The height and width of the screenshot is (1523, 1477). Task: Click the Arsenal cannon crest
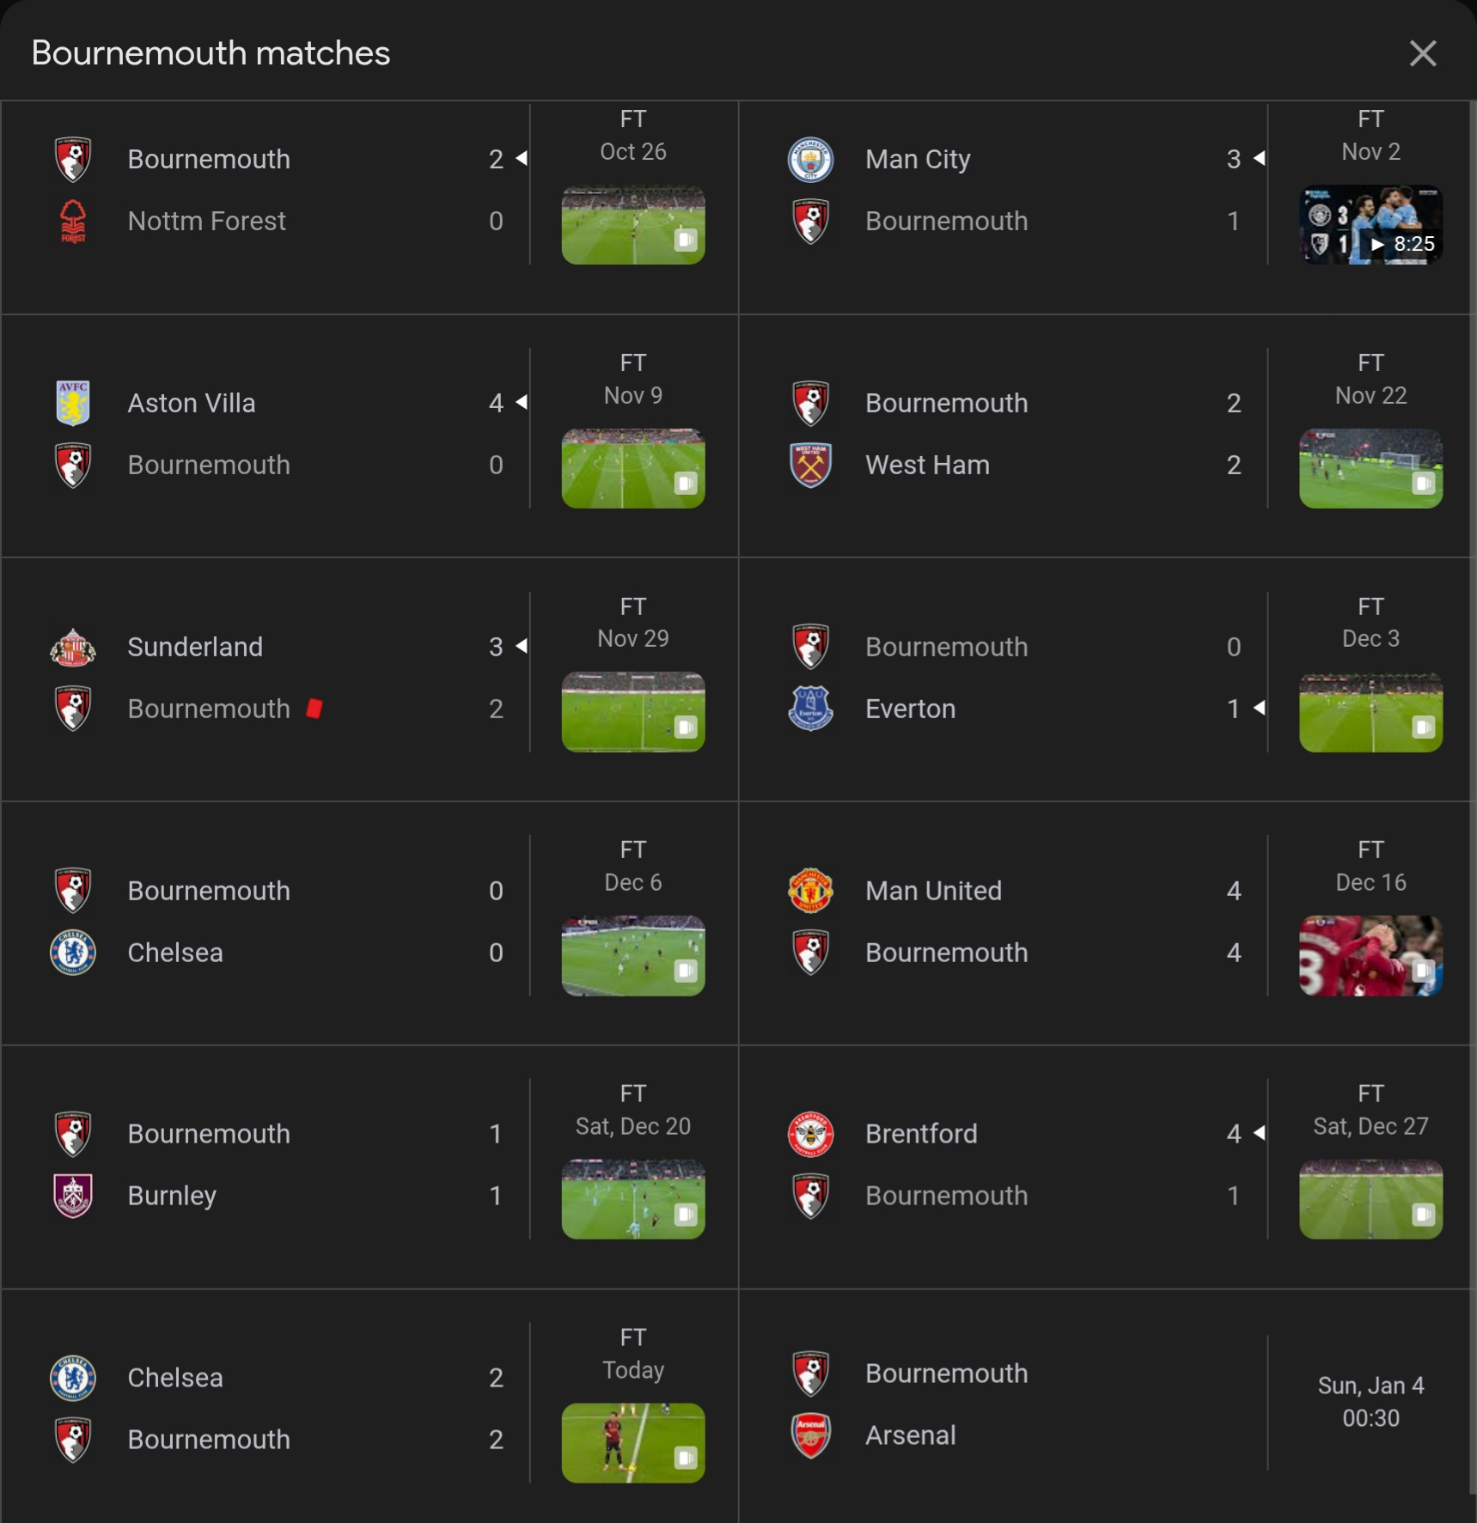pos(810,1435)
